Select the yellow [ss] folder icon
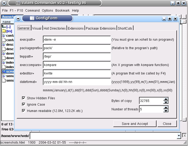188x146 pixels. (4, 31)
